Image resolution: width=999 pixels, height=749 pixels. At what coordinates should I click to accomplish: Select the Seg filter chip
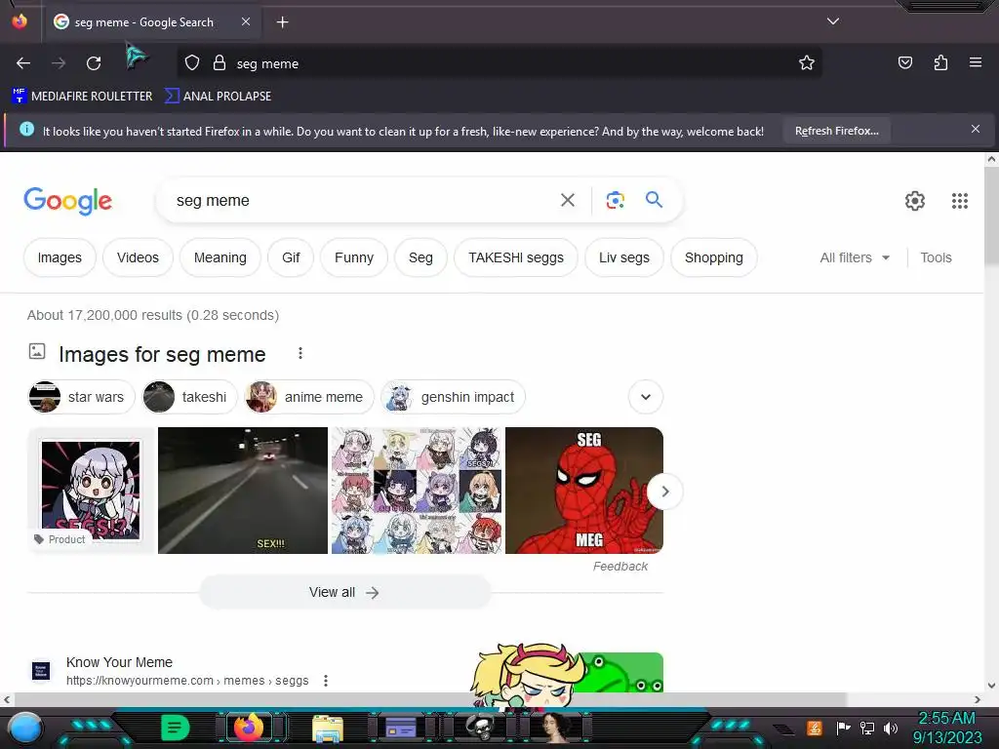click(x=420, y=257)
